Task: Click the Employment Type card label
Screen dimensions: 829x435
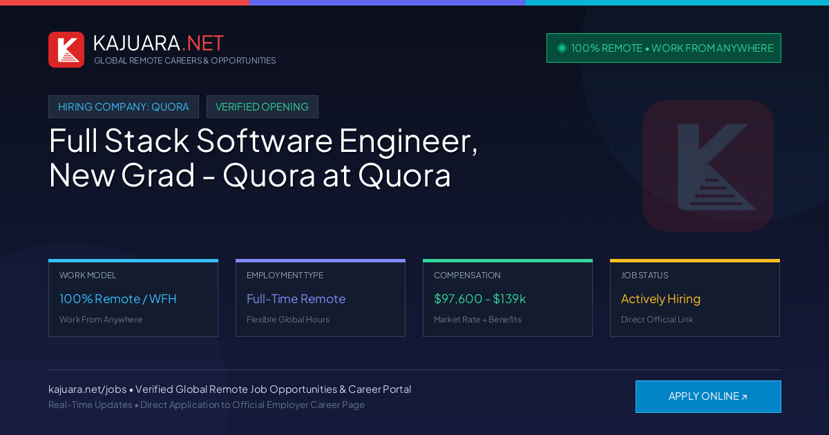Action: pos(285,275)
